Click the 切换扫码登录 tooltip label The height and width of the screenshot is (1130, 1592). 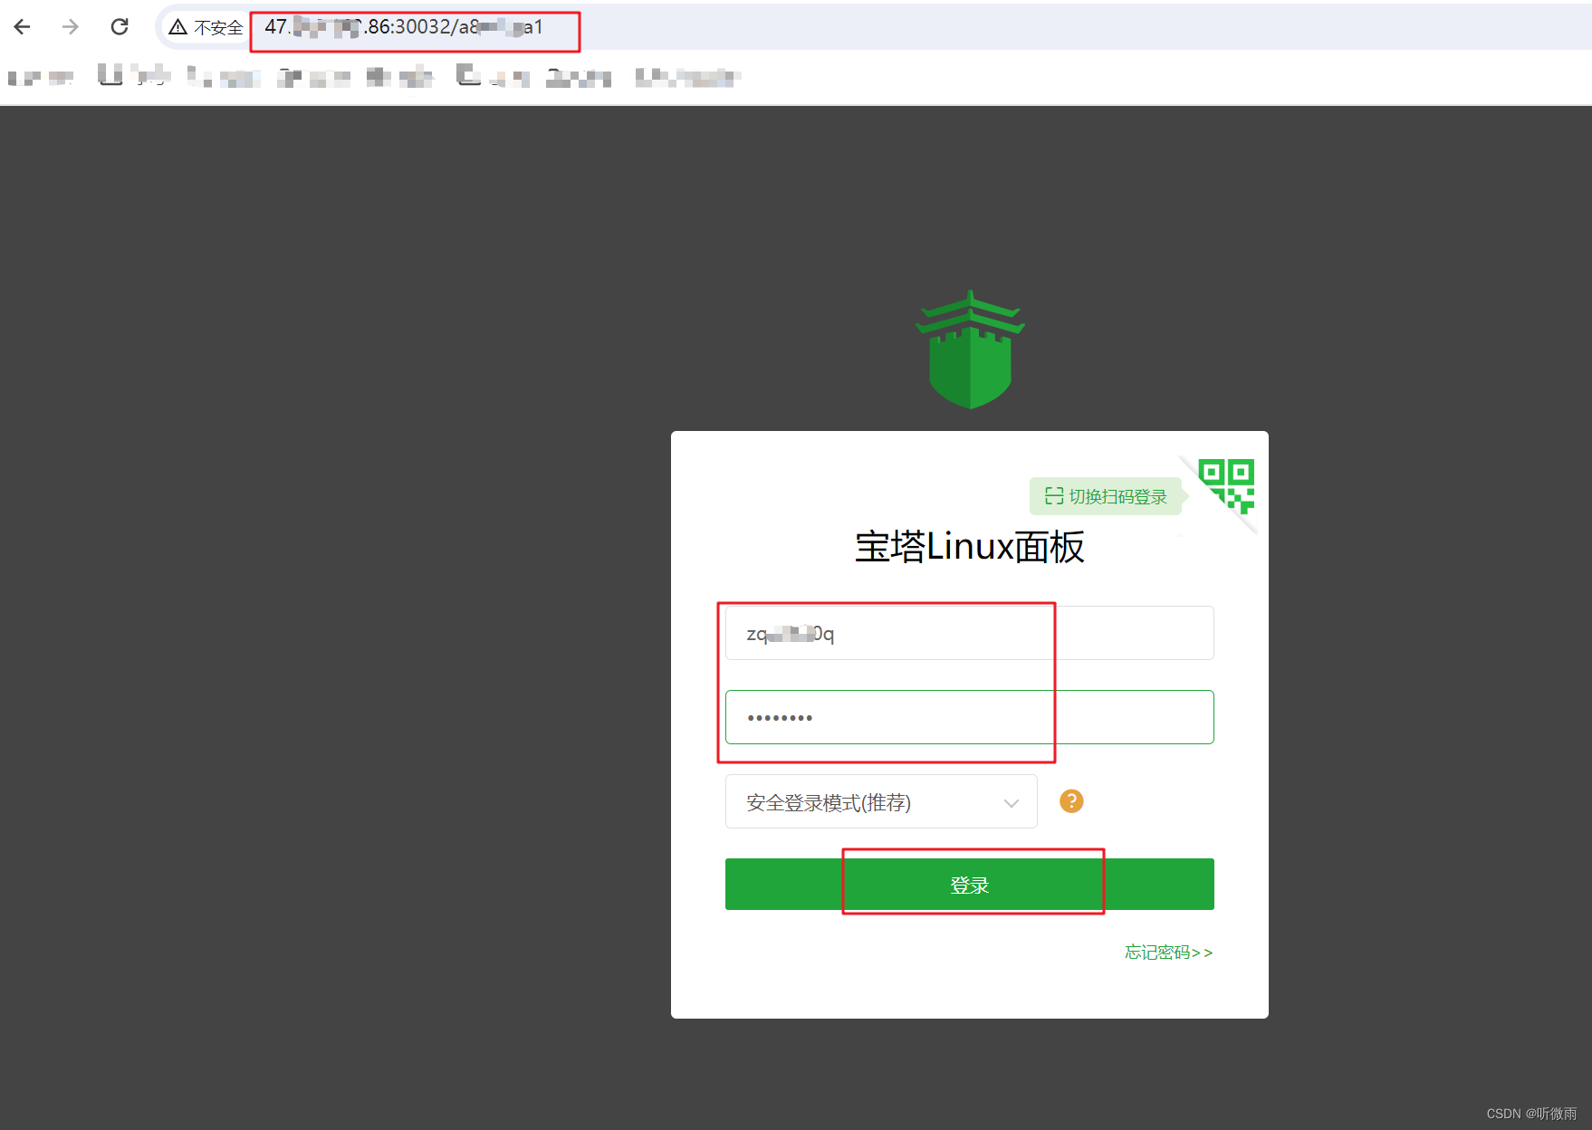[1106, 496]
